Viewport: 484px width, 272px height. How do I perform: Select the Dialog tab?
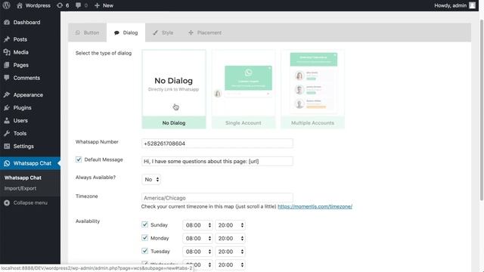126,32
